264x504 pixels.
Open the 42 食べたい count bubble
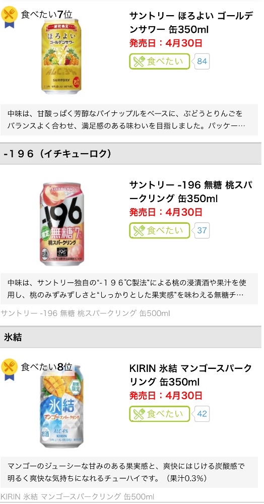[x=201, y=414]
